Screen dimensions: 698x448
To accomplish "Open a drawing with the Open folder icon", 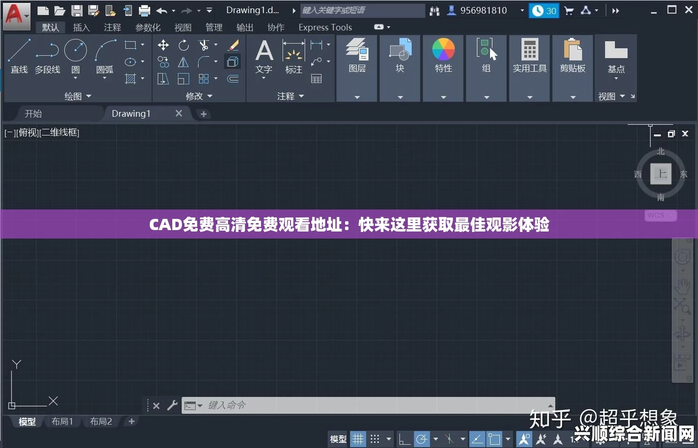I will coord(60,10).
